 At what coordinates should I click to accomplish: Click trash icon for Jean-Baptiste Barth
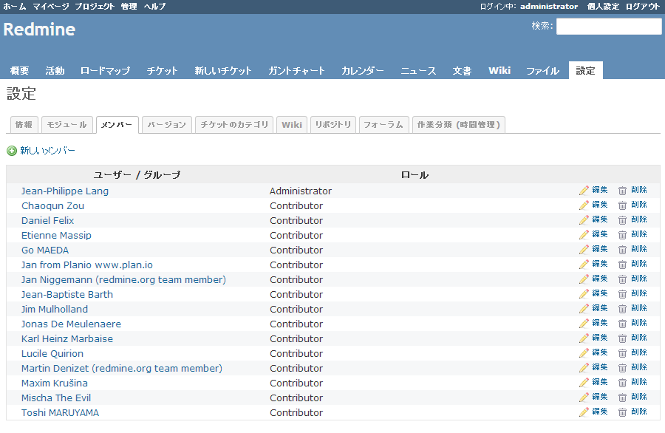pos(622,294)
